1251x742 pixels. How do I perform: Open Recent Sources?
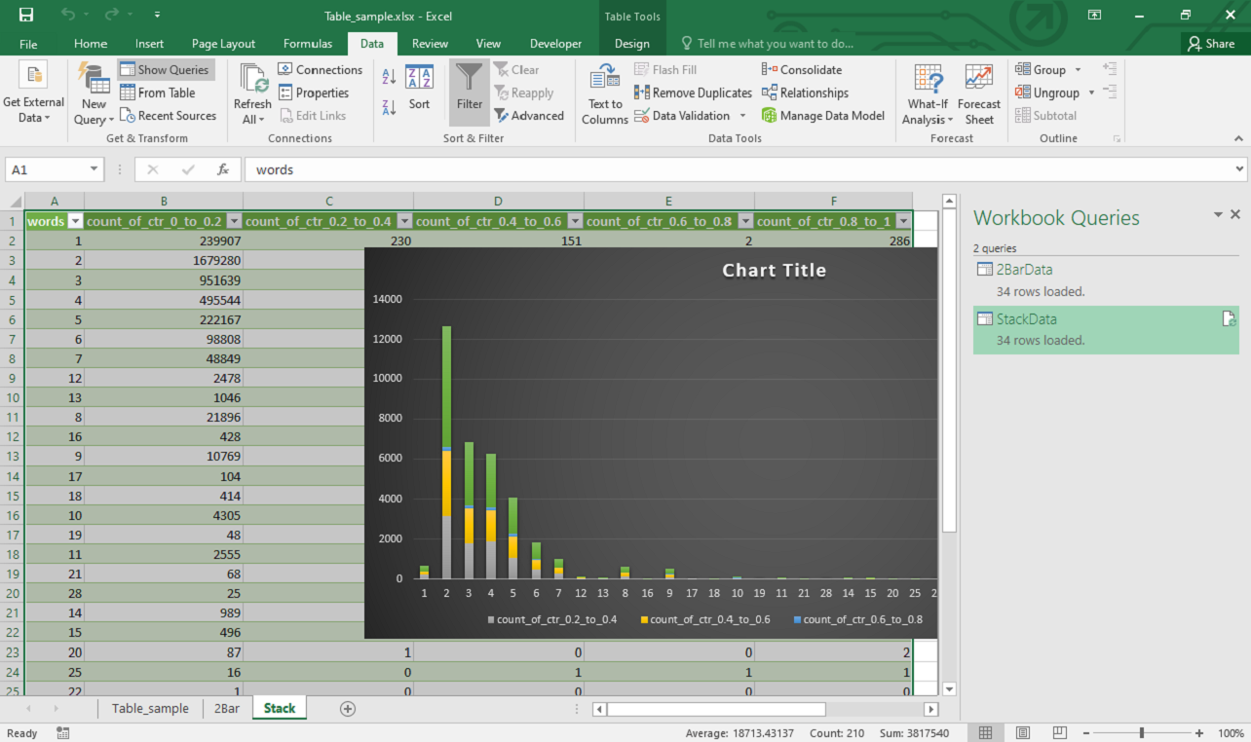[168, 115]
